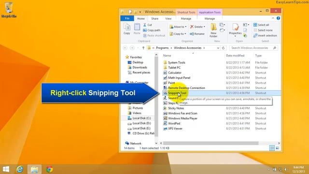Select the Remote Desktop Connection icon
309x174 pixels.
tap(165, 88)
